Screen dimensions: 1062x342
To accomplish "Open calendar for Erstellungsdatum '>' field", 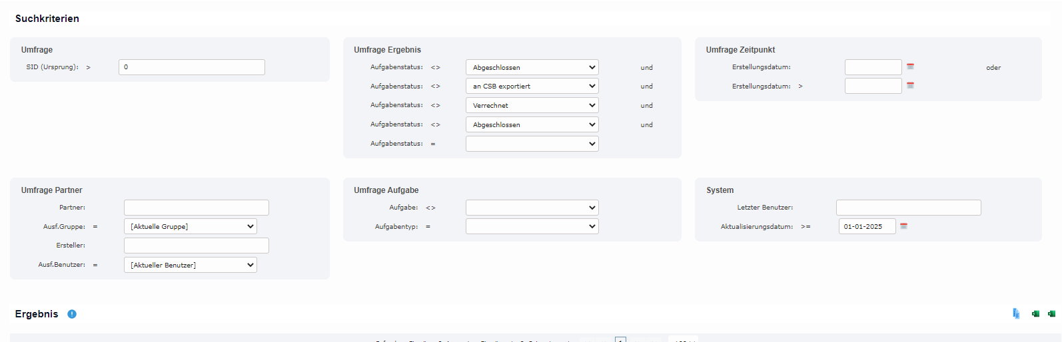I will pos(910,85).
